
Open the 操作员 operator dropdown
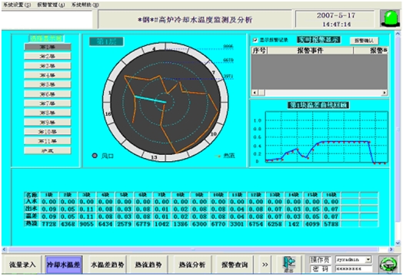tap(368, 259)
